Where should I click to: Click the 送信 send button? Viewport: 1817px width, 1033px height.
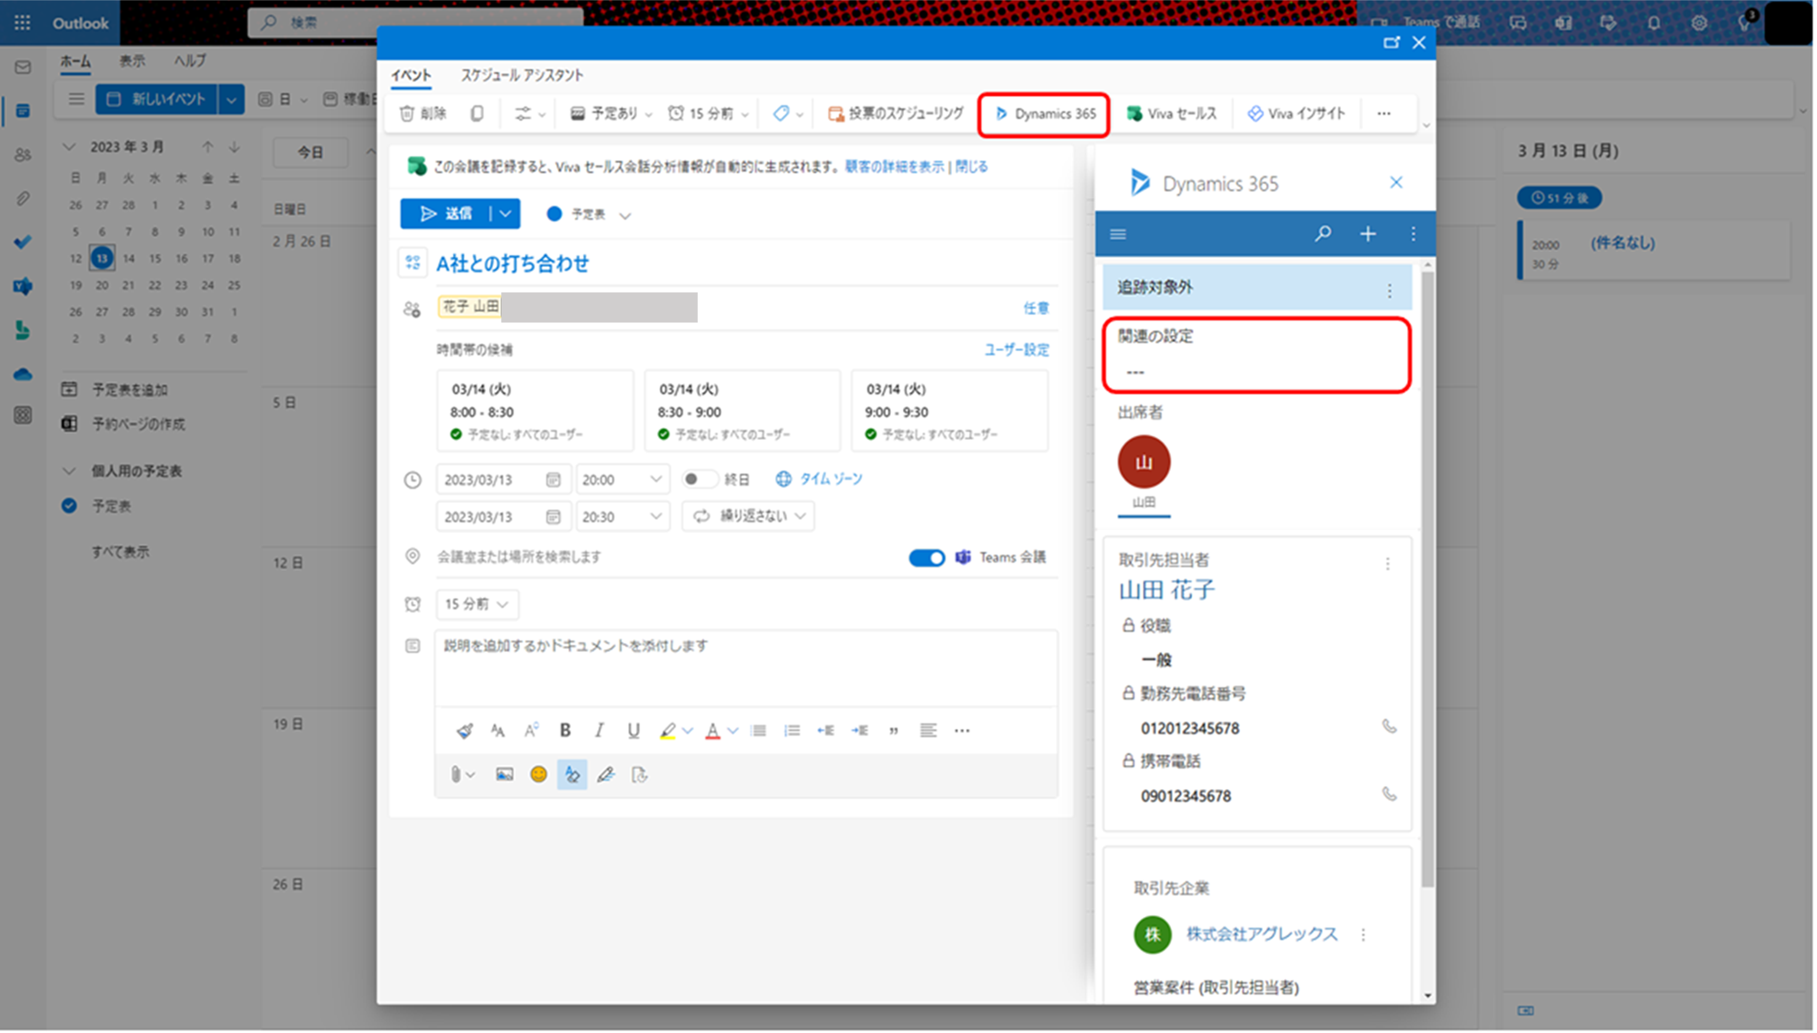pyautogui.click(x=445, y=214)
